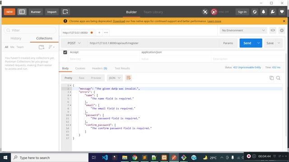Click the Download link in banner

pyautogui.click(x=119, y=21)
